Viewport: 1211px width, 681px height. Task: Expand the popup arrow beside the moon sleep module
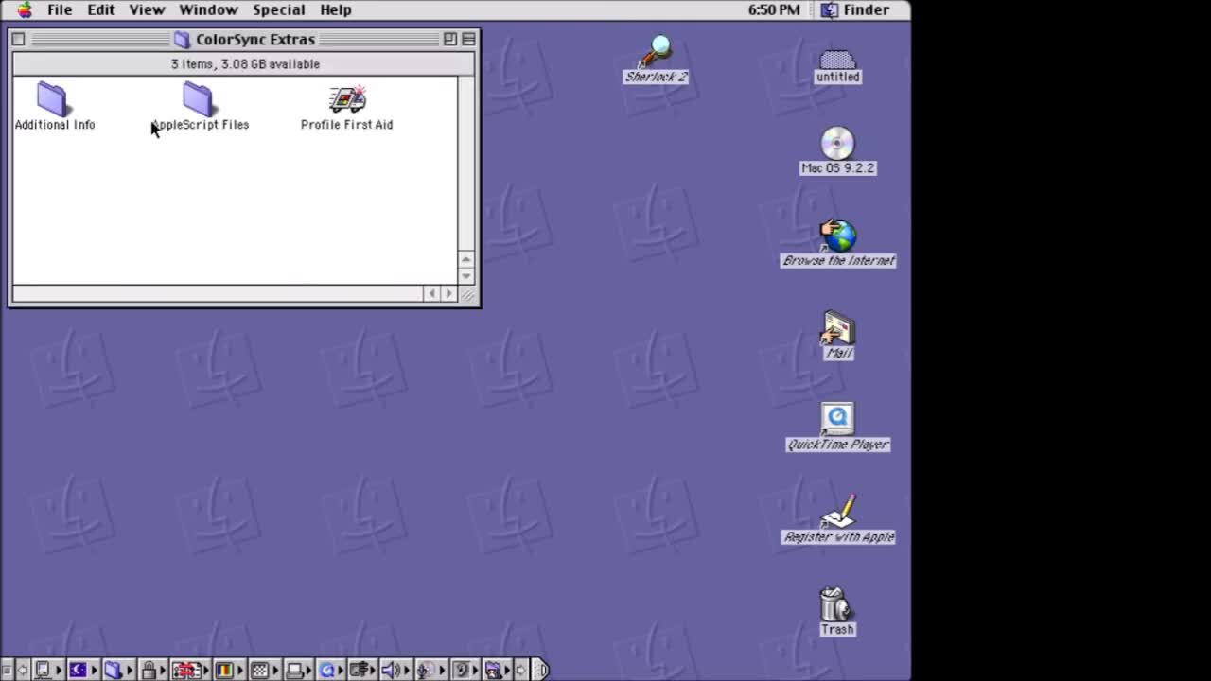click(x=95, y=670)
